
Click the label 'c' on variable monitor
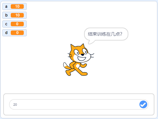coord(6,24)
